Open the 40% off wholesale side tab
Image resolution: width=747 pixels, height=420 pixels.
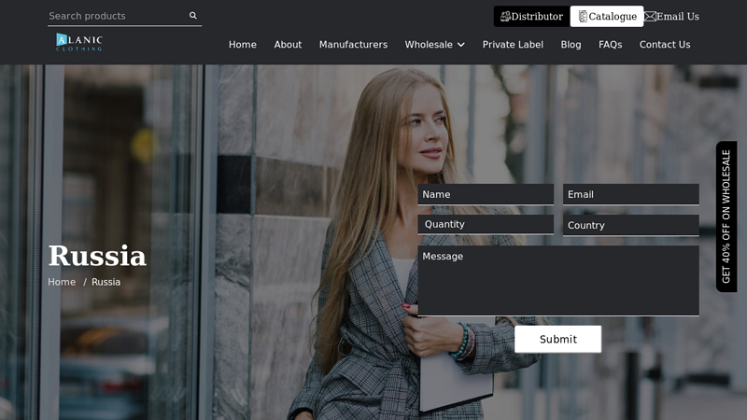click(x=726, y=217)
